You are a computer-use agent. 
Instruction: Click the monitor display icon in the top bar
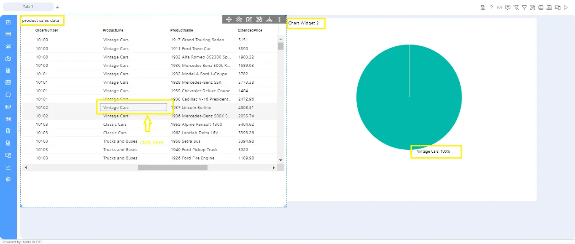click(x=549, y=7)
